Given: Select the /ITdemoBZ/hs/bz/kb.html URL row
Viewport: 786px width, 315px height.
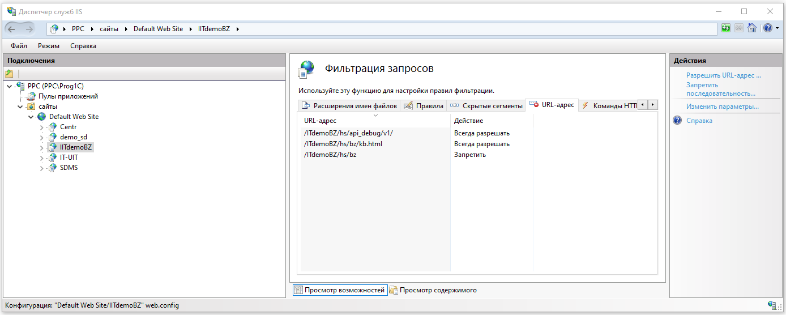Looking at the screenshot, I should pos(343,144).
